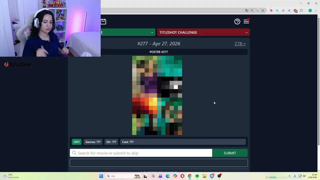320x180 pixels.
Task: Open the blue sound-wave browser extension
Action: tap(289, 10)
